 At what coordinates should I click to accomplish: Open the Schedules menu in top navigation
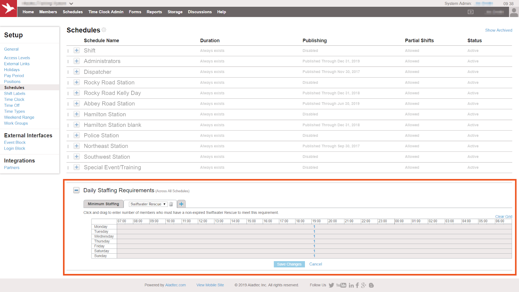[73, 12]
